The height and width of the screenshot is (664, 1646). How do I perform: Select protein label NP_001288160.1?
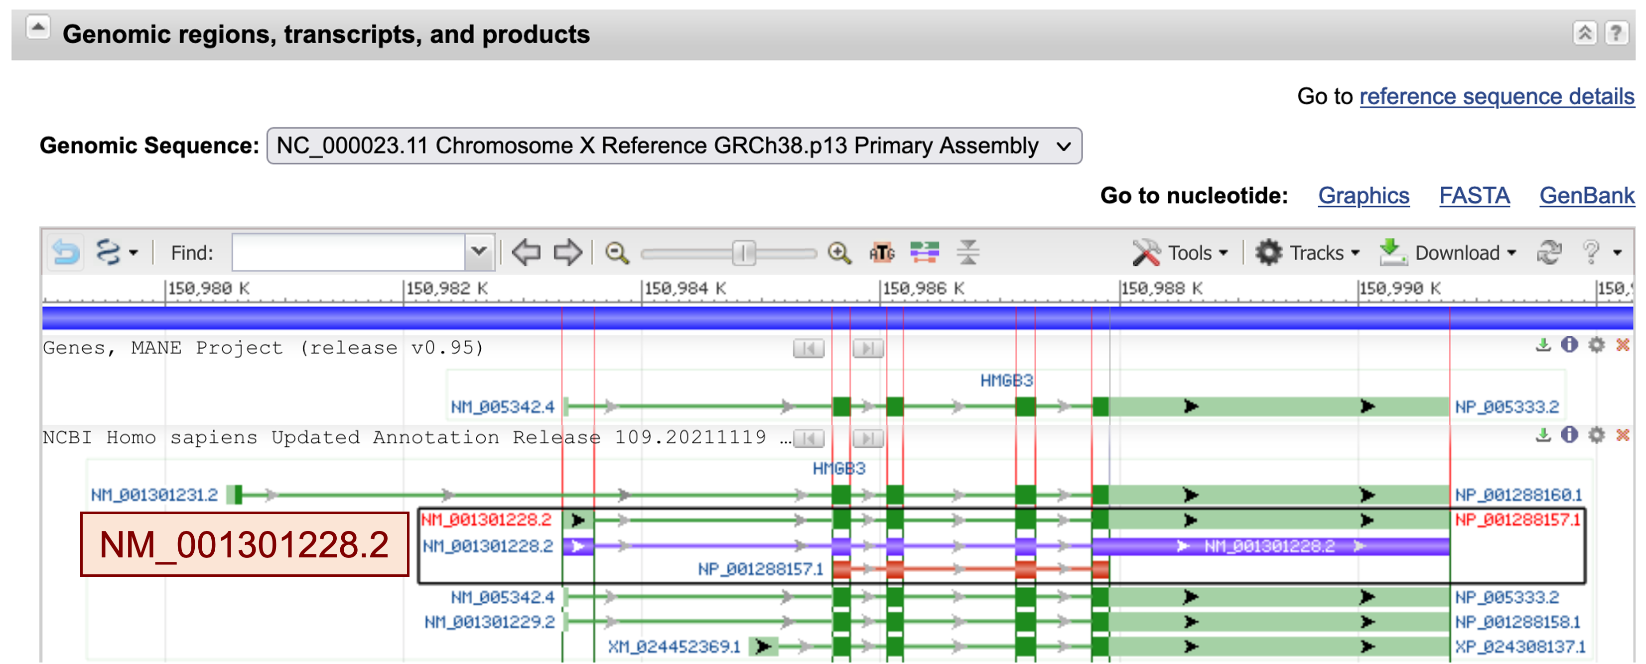click(x=1518, y=495)
